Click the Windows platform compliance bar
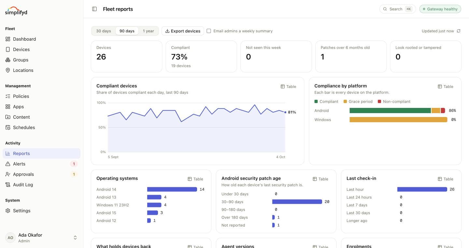This screenshot has height=248, width=469. (x=398, y=120)
